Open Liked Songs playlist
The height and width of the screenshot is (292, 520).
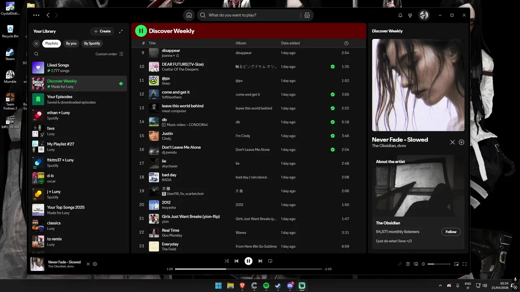(79, 68)
